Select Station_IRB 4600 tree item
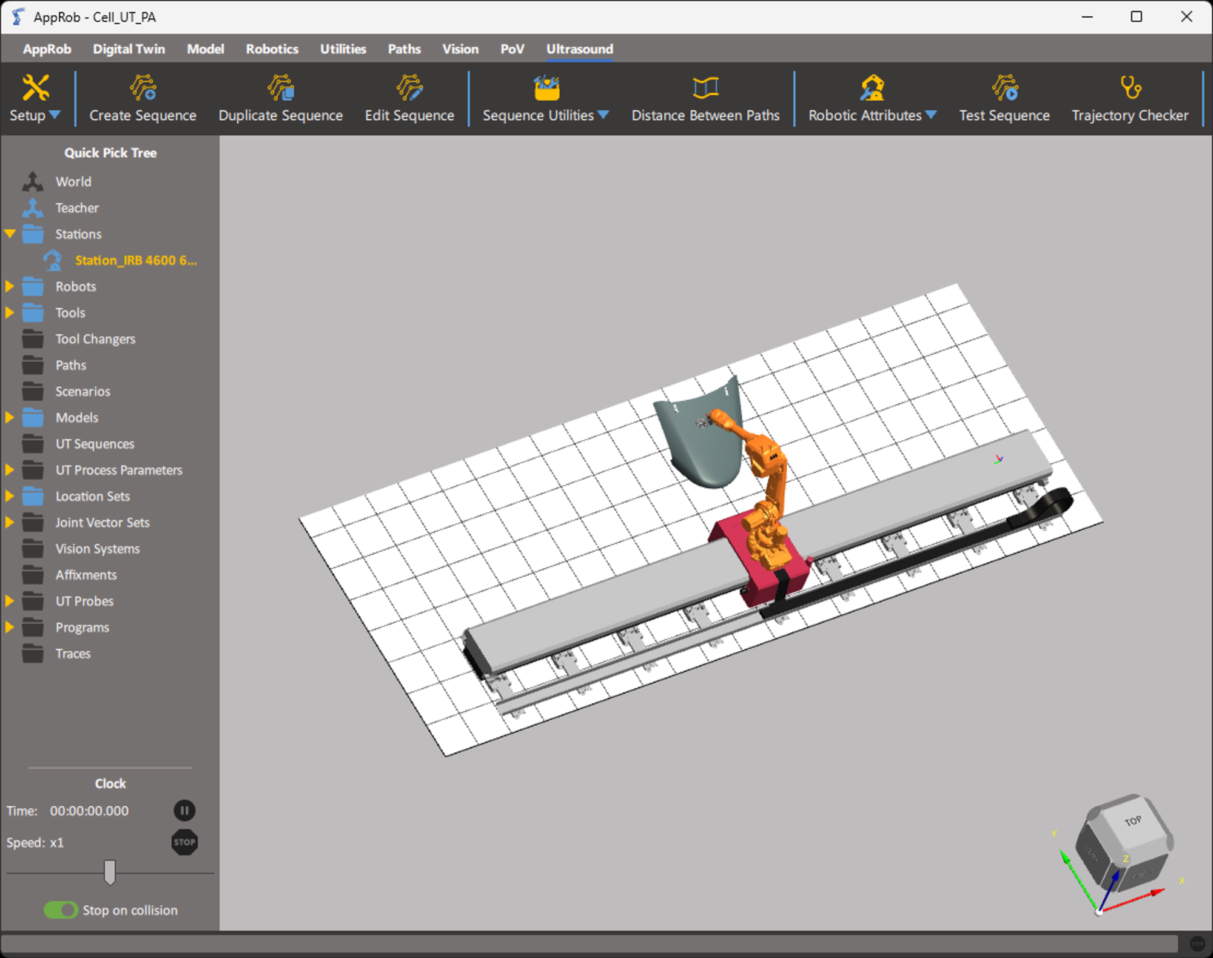 [x=135, y=260]
